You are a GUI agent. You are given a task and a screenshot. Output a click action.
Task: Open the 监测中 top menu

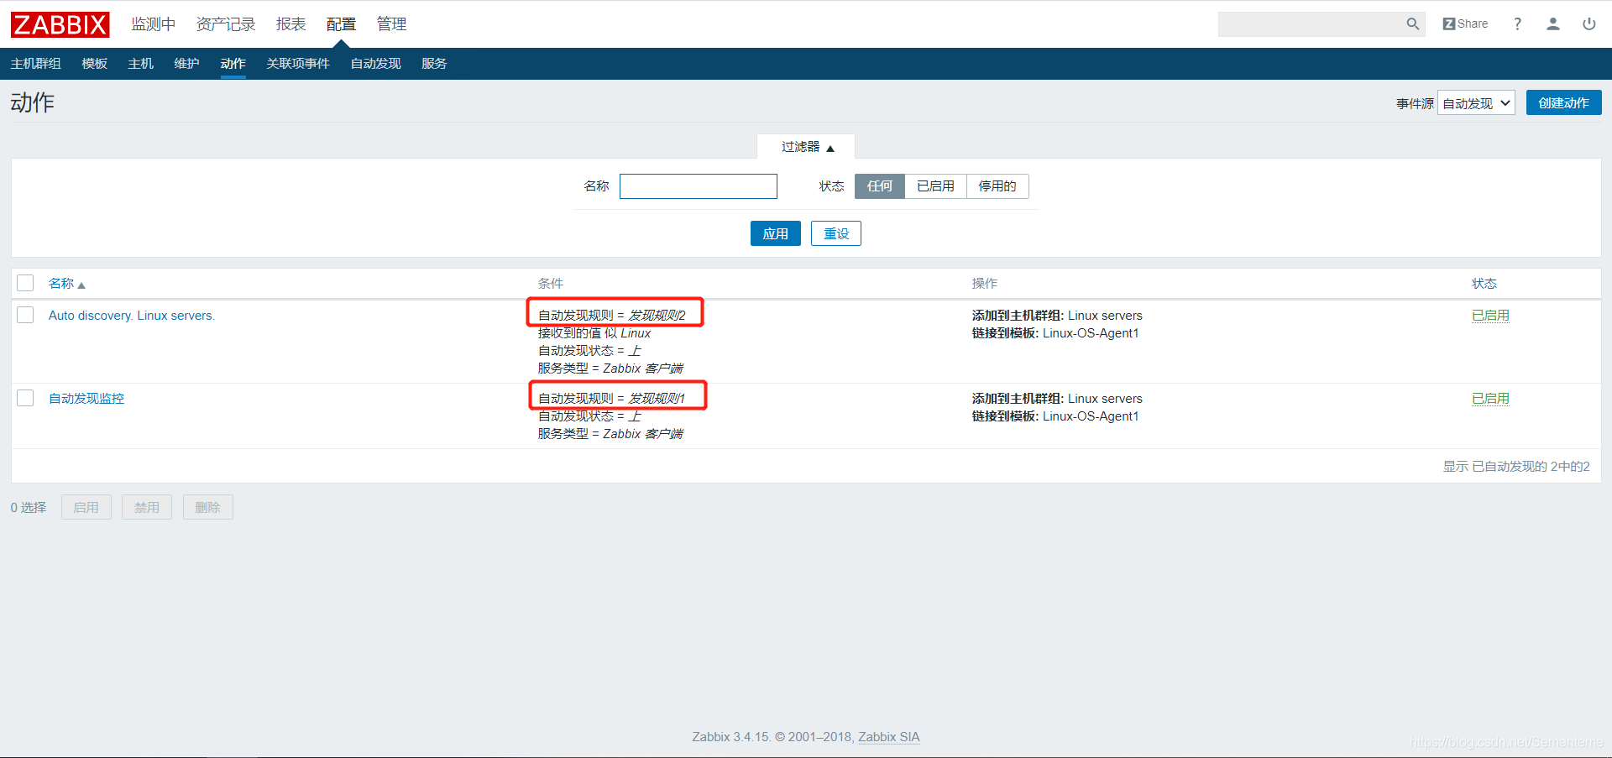click(x=153, y=24)
